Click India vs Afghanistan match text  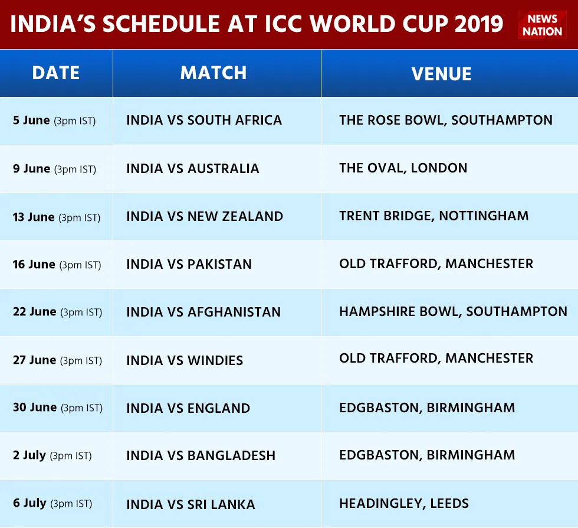click(x=203, y=312)
